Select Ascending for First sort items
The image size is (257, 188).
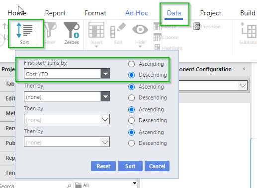coord(131,64)
